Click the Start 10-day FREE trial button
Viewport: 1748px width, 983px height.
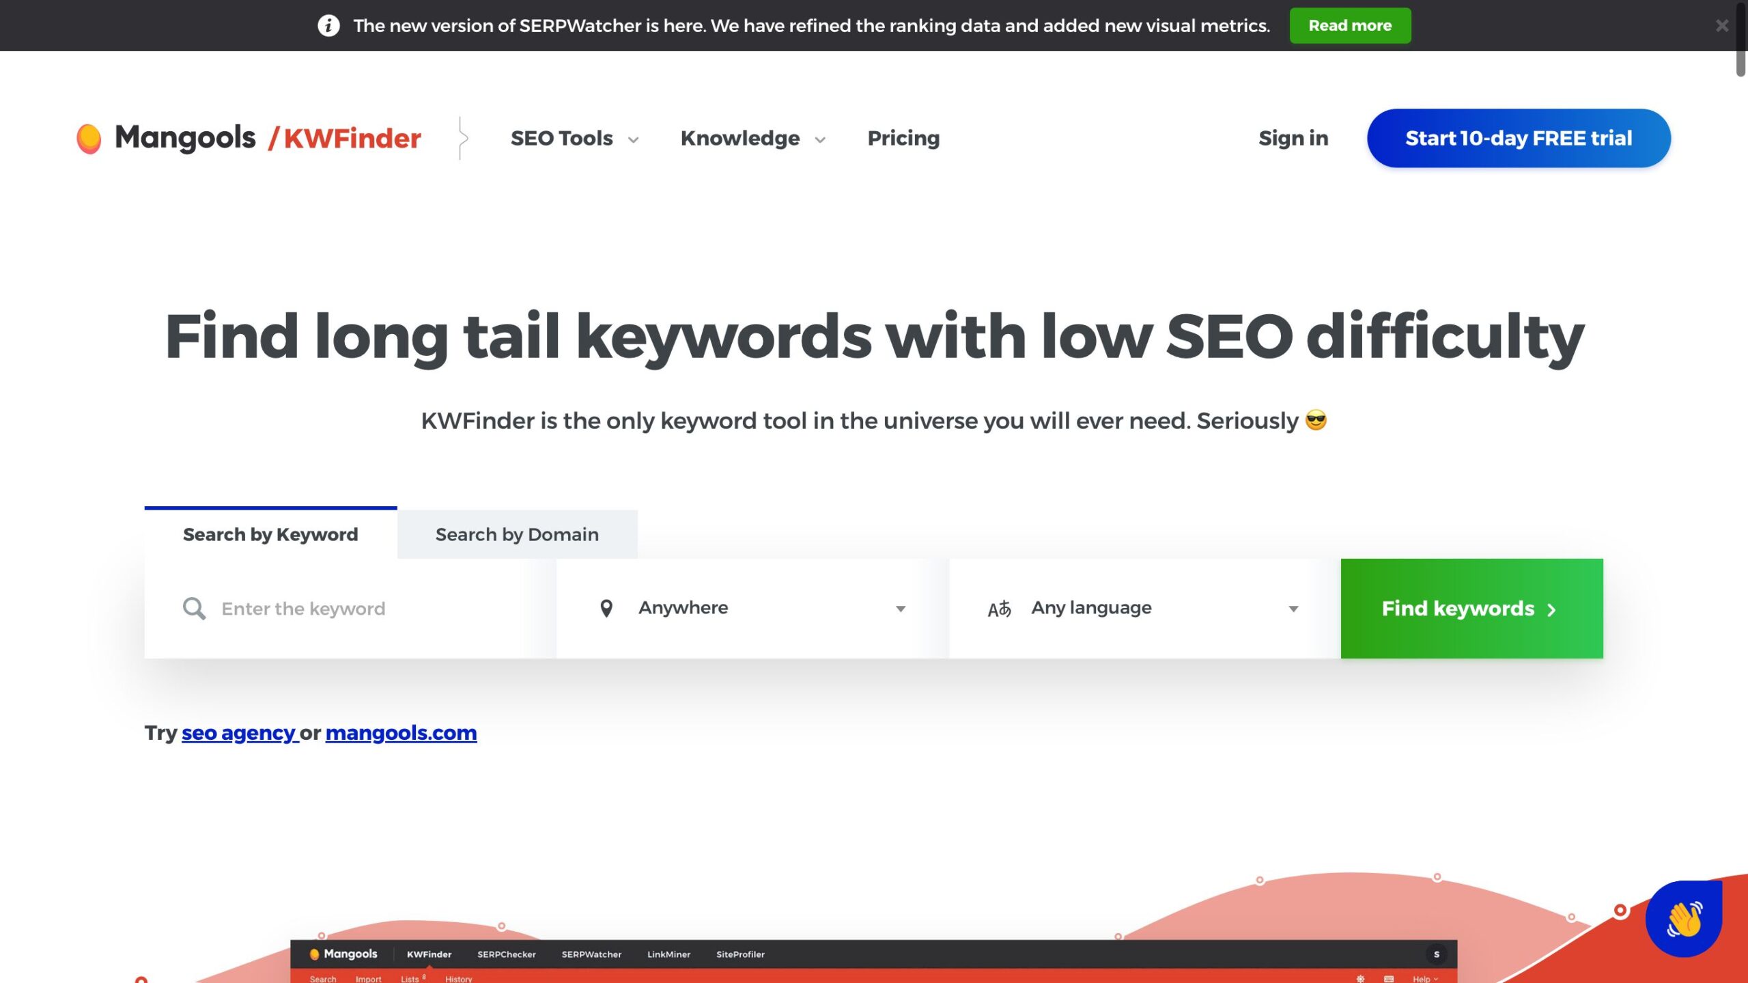pos(1519,137)
